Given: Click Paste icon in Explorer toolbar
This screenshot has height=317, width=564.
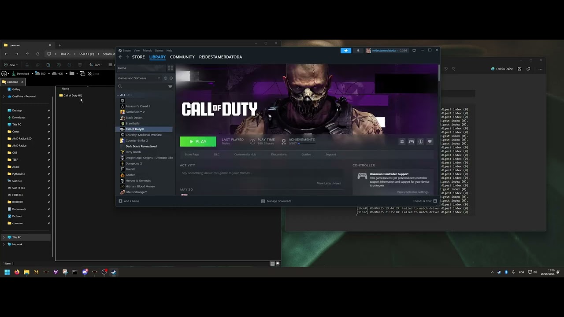Looking at the screenshot, I should (48, 65).
